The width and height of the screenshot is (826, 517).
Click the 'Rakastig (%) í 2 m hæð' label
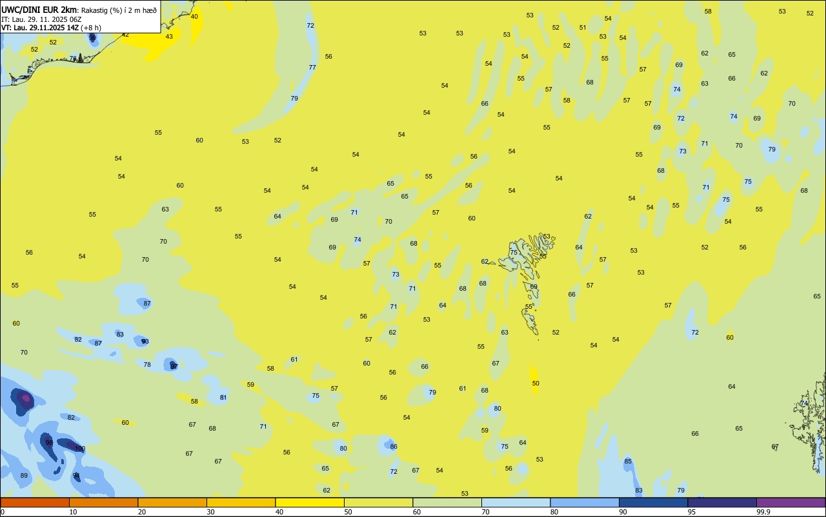point(119,10)
